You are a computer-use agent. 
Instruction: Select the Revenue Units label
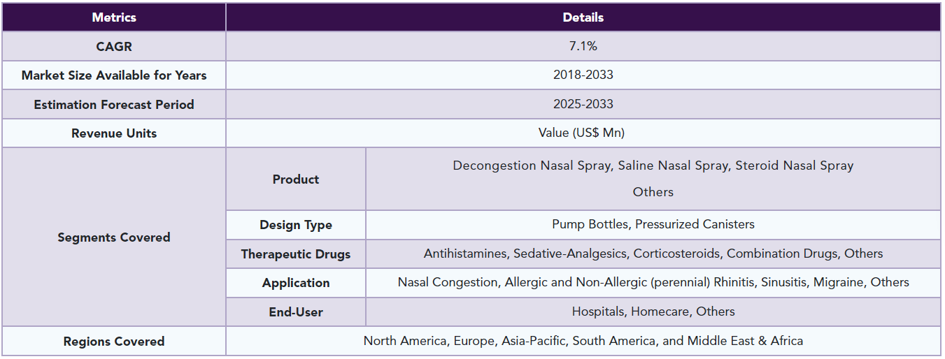pos(114,133)
